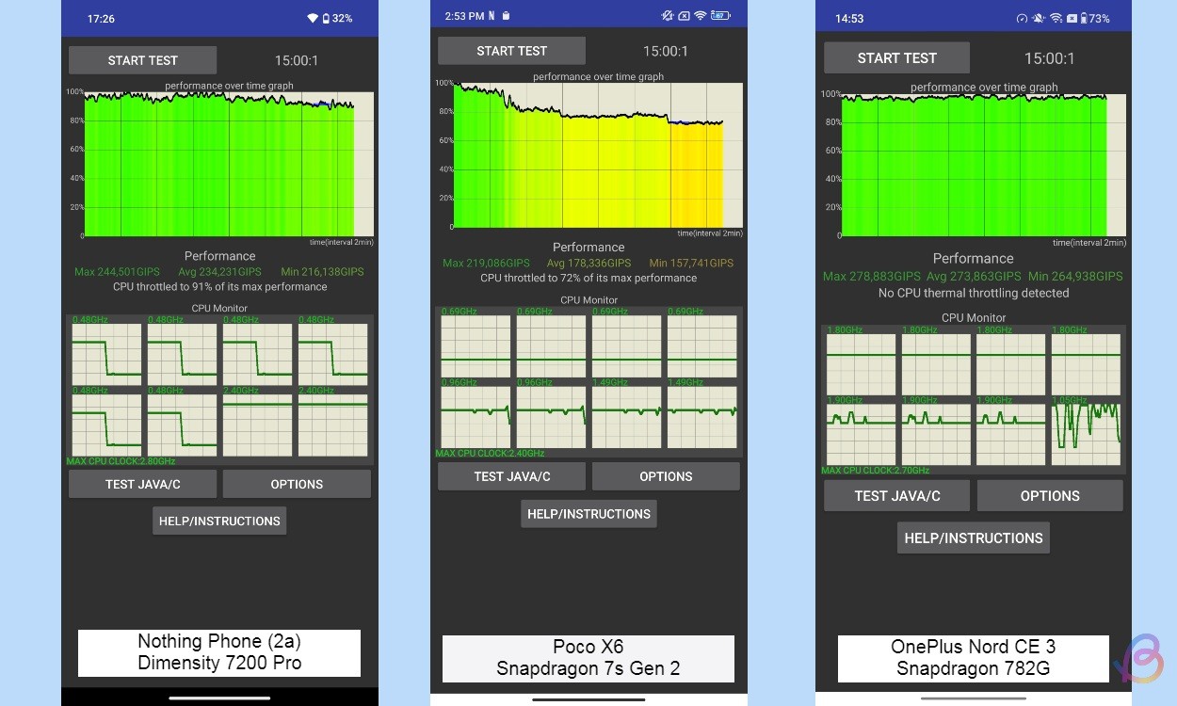This screenshot has width=1177, height=706.
Task: Click the 'Max 278,883GIPS' value
Action: pos(872,277)
